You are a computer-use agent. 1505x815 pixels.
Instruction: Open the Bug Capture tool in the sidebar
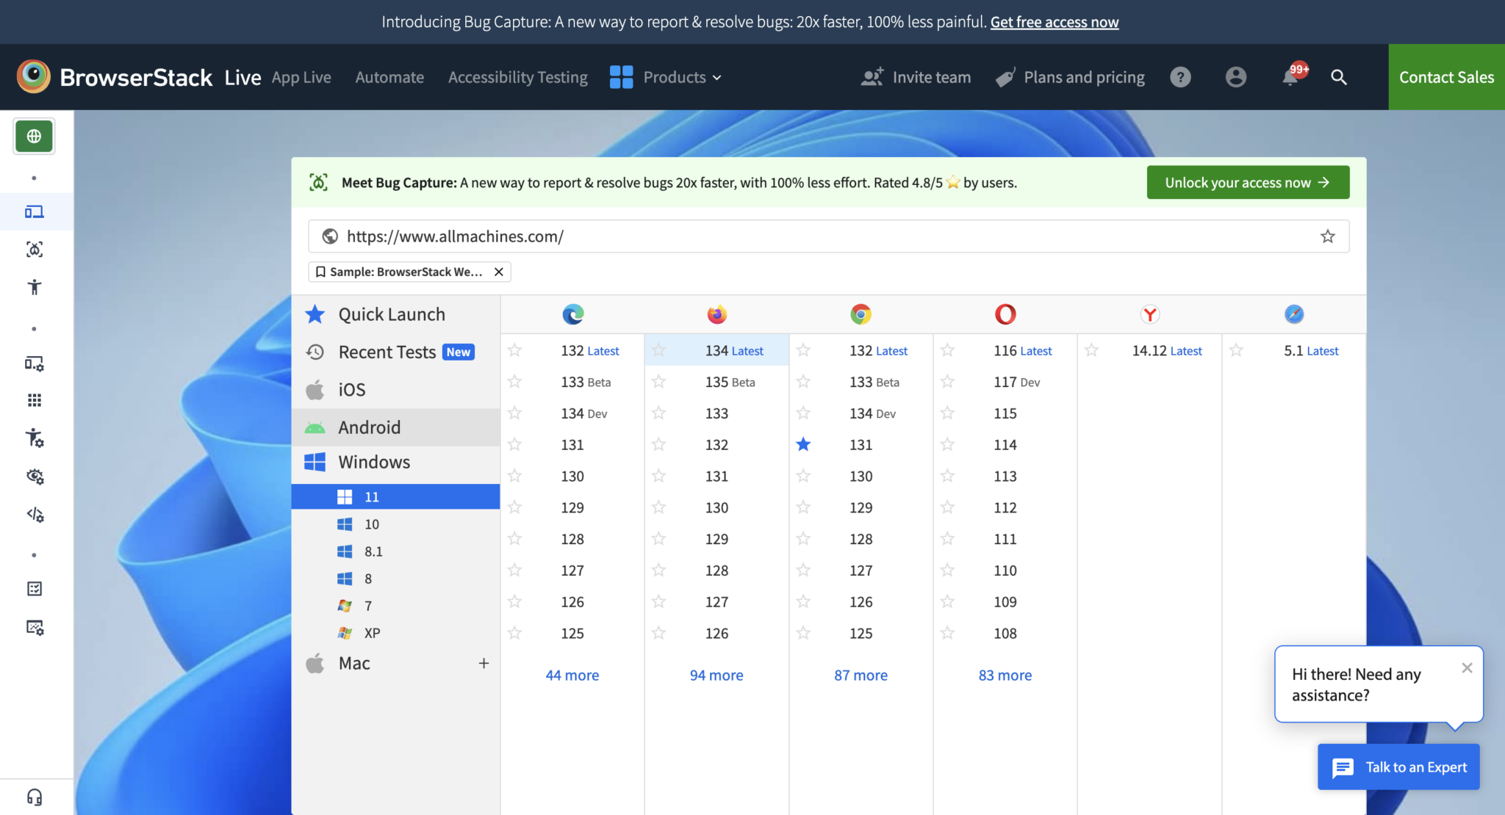point(34,249)
